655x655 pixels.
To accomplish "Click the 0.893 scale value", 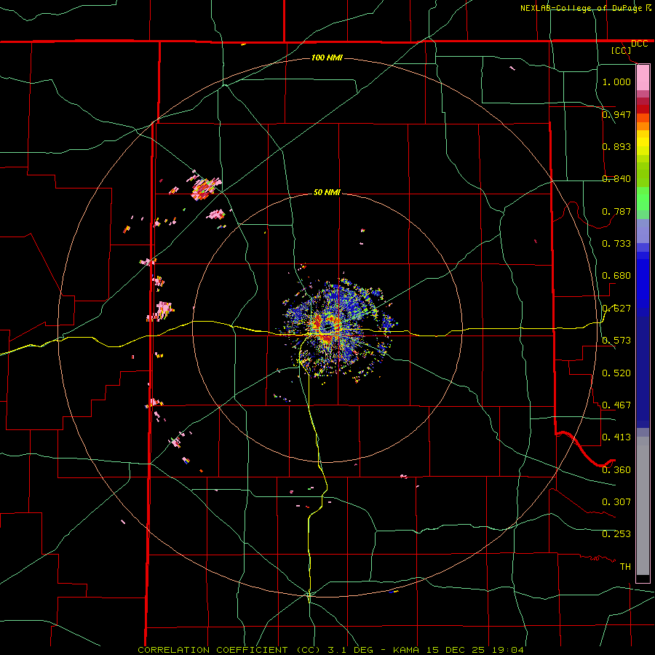I will point(616,146).
